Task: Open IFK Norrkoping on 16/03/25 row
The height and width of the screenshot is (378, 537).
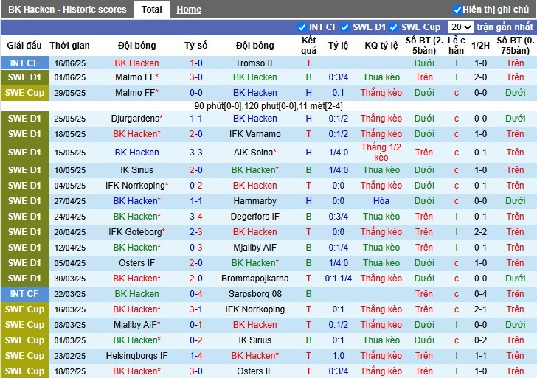Action: [x=254, y=309]
